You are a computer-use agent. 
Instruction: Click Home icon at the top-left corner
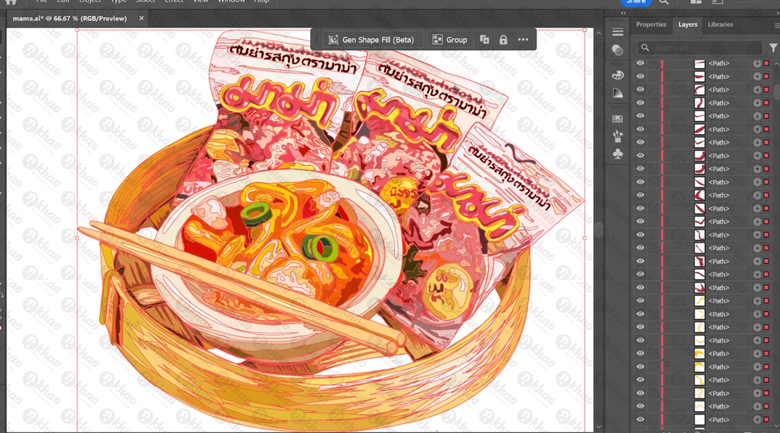click(x=11, y=2)
